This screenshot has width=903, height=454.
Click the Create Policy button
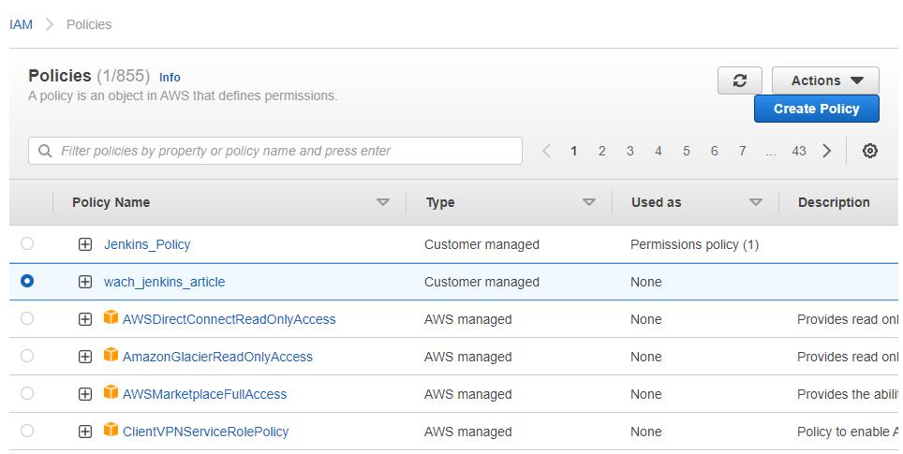816,109
